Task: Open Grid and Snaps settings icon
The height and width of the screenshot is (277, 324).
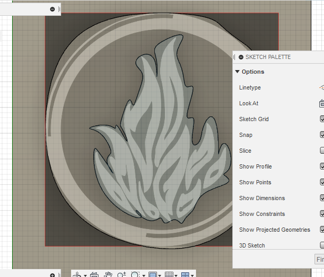Action: [169, 275]
